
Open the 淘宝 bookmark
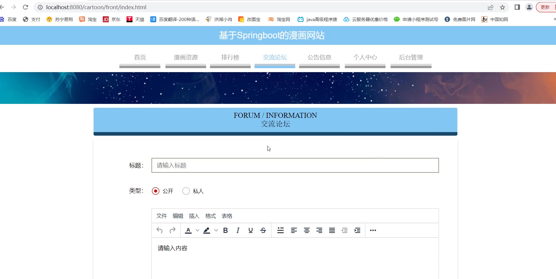coord(88,19)
